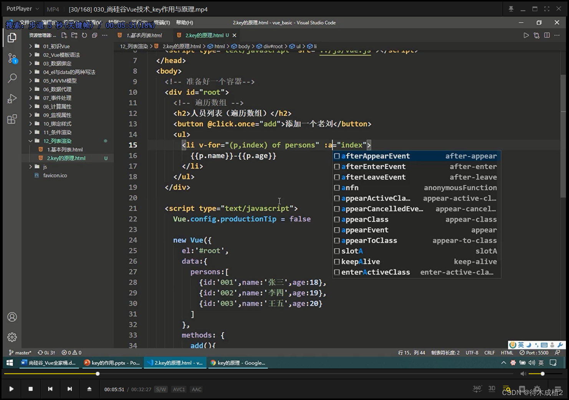This screenshot has width=569, height=400.
Task: Open the Extensions view in activity bar
Action: click(12, 119)
